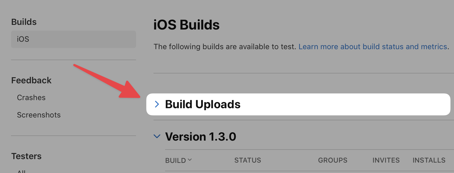
Task: Click the Builds sidebar heading
Action: tap(24, 22)
